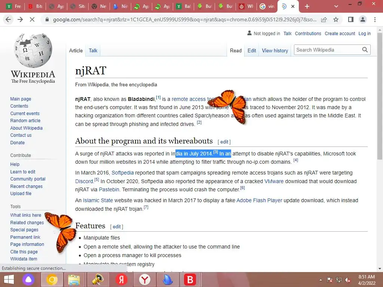Image resolution: width=383 pixels, height=287 pixels.
Task: Show hidden system tray icons
Action: tap(321, 280)
